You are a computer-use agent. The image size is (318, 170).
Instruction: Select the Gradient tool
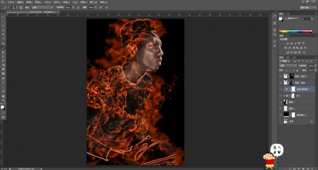[3, 65]
